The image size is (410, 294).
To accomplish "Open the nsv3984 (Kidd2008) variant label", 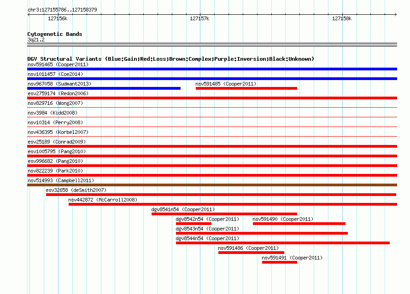I will pos(53,113).
